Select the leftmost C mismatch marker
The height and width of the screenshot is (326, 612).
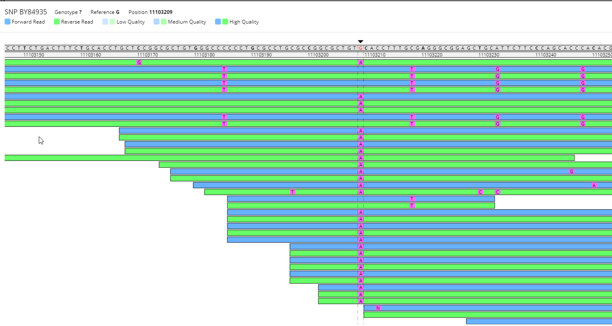point(480,192)
